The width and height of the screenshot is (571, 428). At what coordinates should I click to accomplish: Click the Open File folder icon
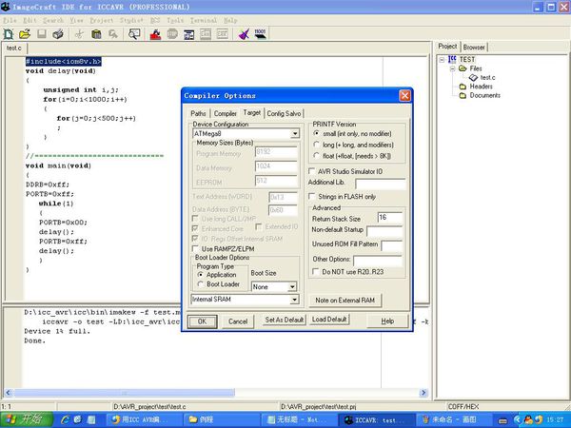click(26, 34)
